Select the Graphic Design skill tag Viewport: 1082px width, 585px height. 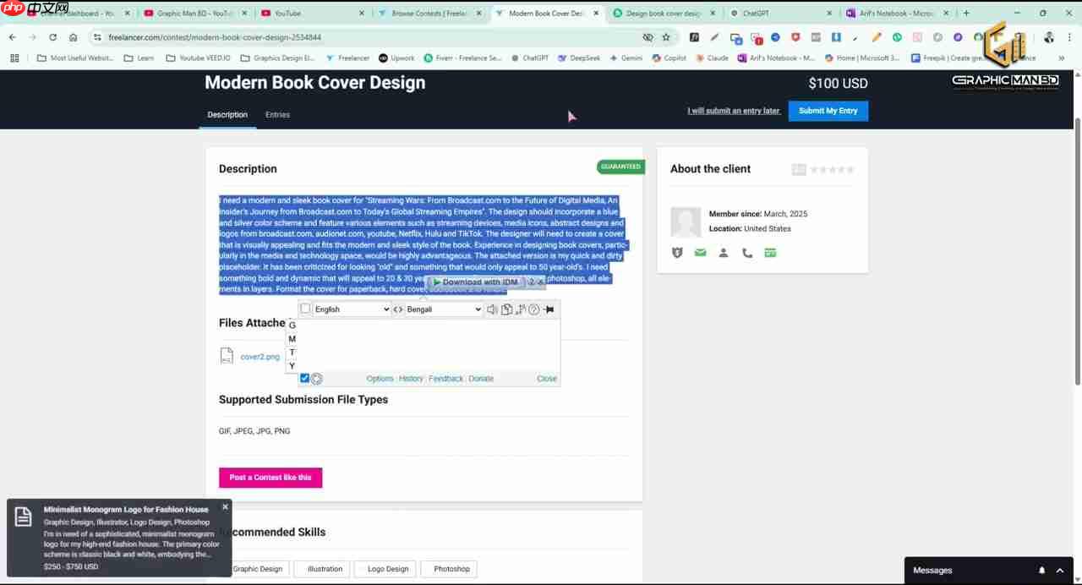click(x=258, y=569)
